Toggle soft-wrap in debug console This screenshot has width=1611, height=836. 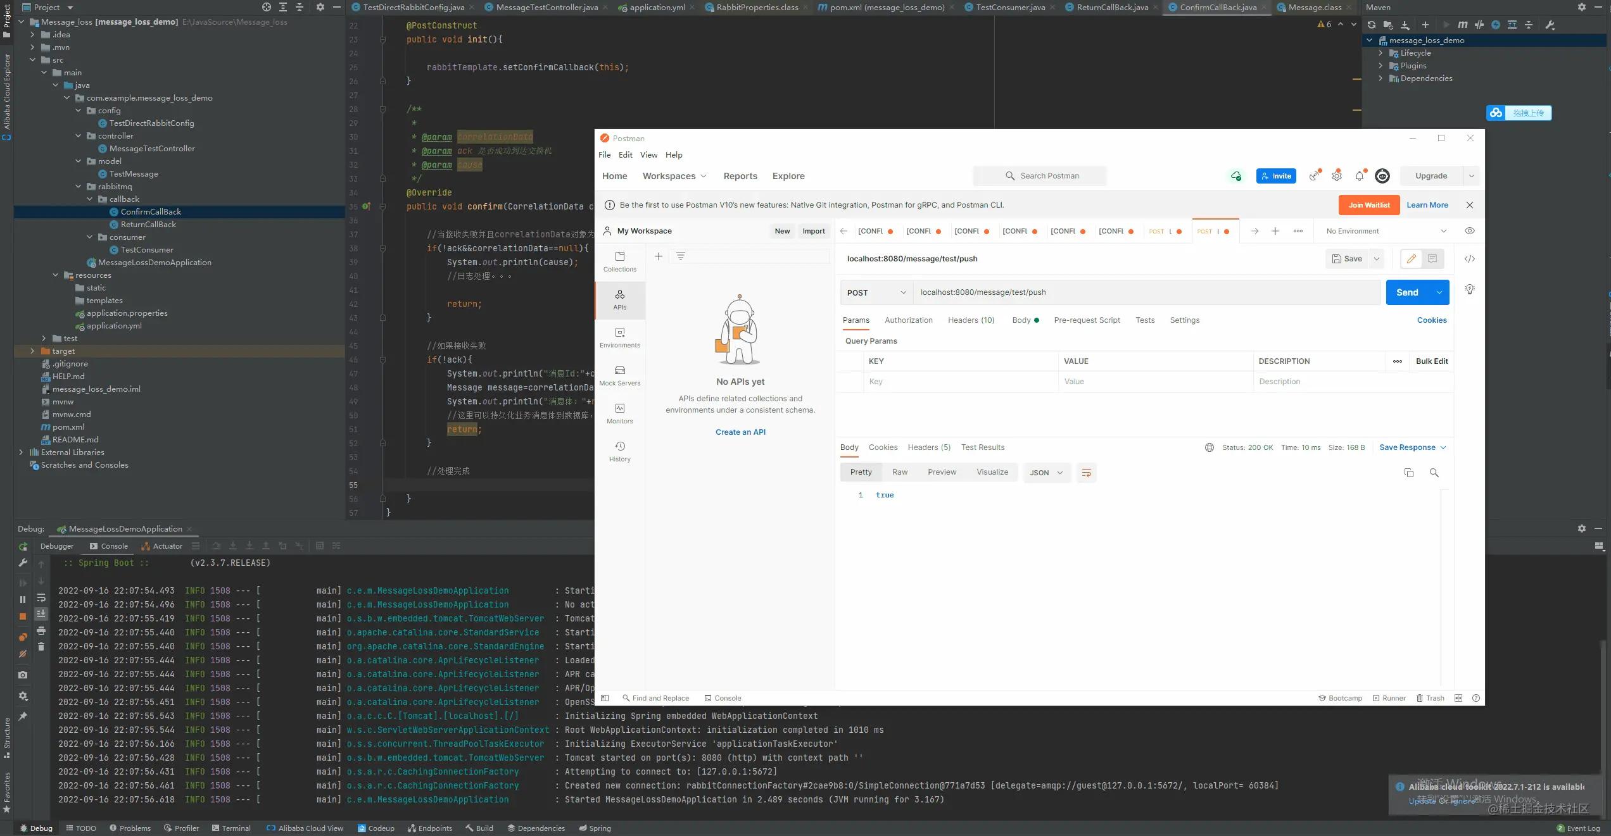point(41,598)
